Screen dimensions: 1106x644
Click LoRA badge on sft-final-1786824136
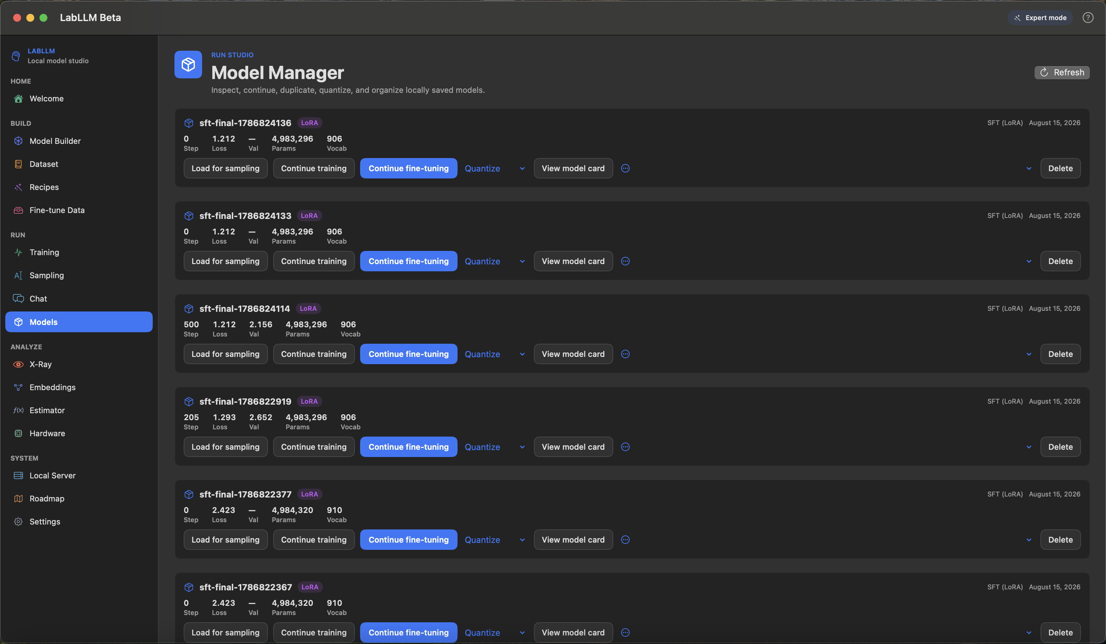pyautogui.click(x=310, y=123)
